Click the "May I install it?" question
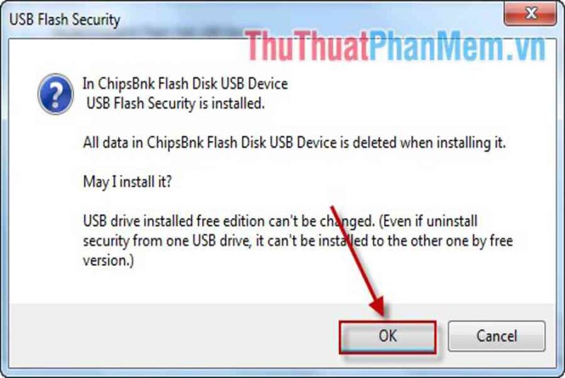 (128, 182)
